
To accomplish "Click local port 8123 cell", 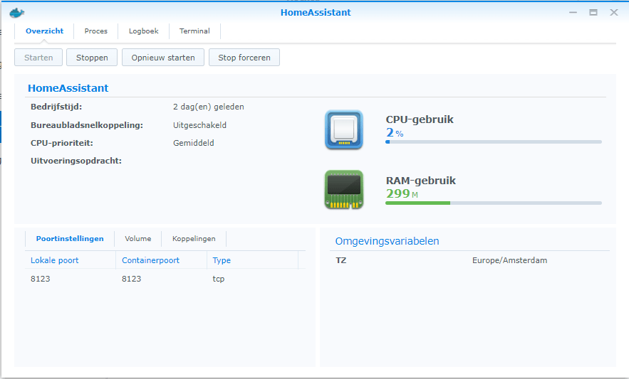I will coord(41,279).
